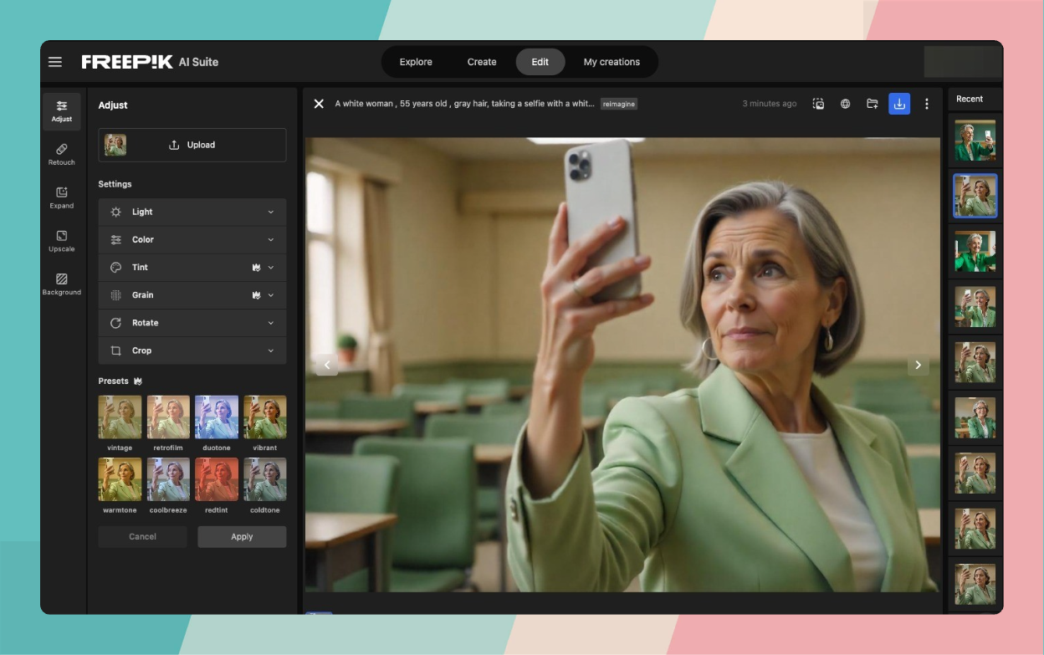Select the Expand tool in sidebar
Viewport: 1044px width, 655px height.
pyautogui.click(x=62, y=197)
